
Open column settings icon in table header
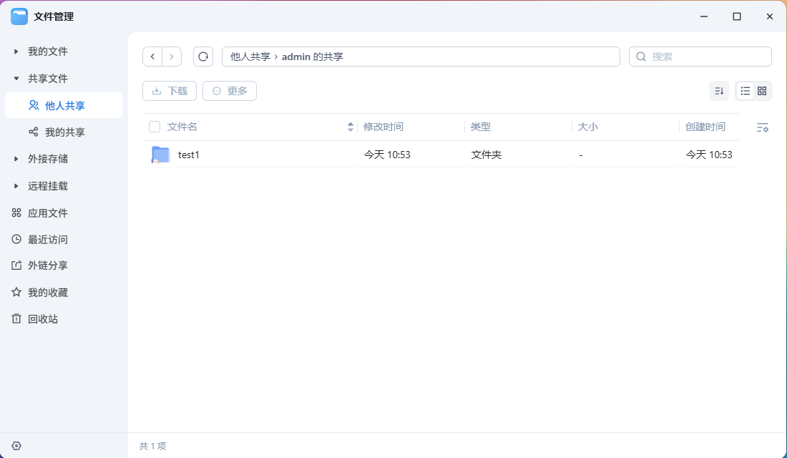(763, 127)
